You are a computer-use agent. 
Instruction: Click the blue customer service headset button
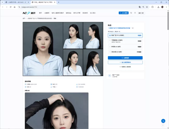coord(163,121)
